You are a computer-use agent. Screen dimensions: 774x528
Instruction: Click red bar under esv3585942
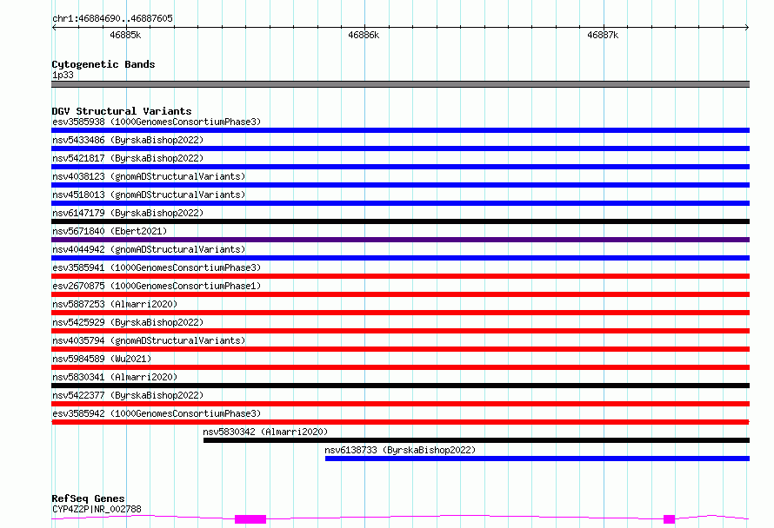(400, 422)
